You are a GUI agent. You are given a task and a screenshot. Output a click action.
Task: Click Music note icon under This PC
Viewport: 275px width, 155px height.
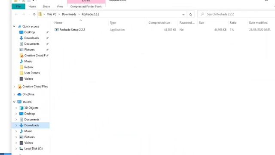(x=21, y=131)
